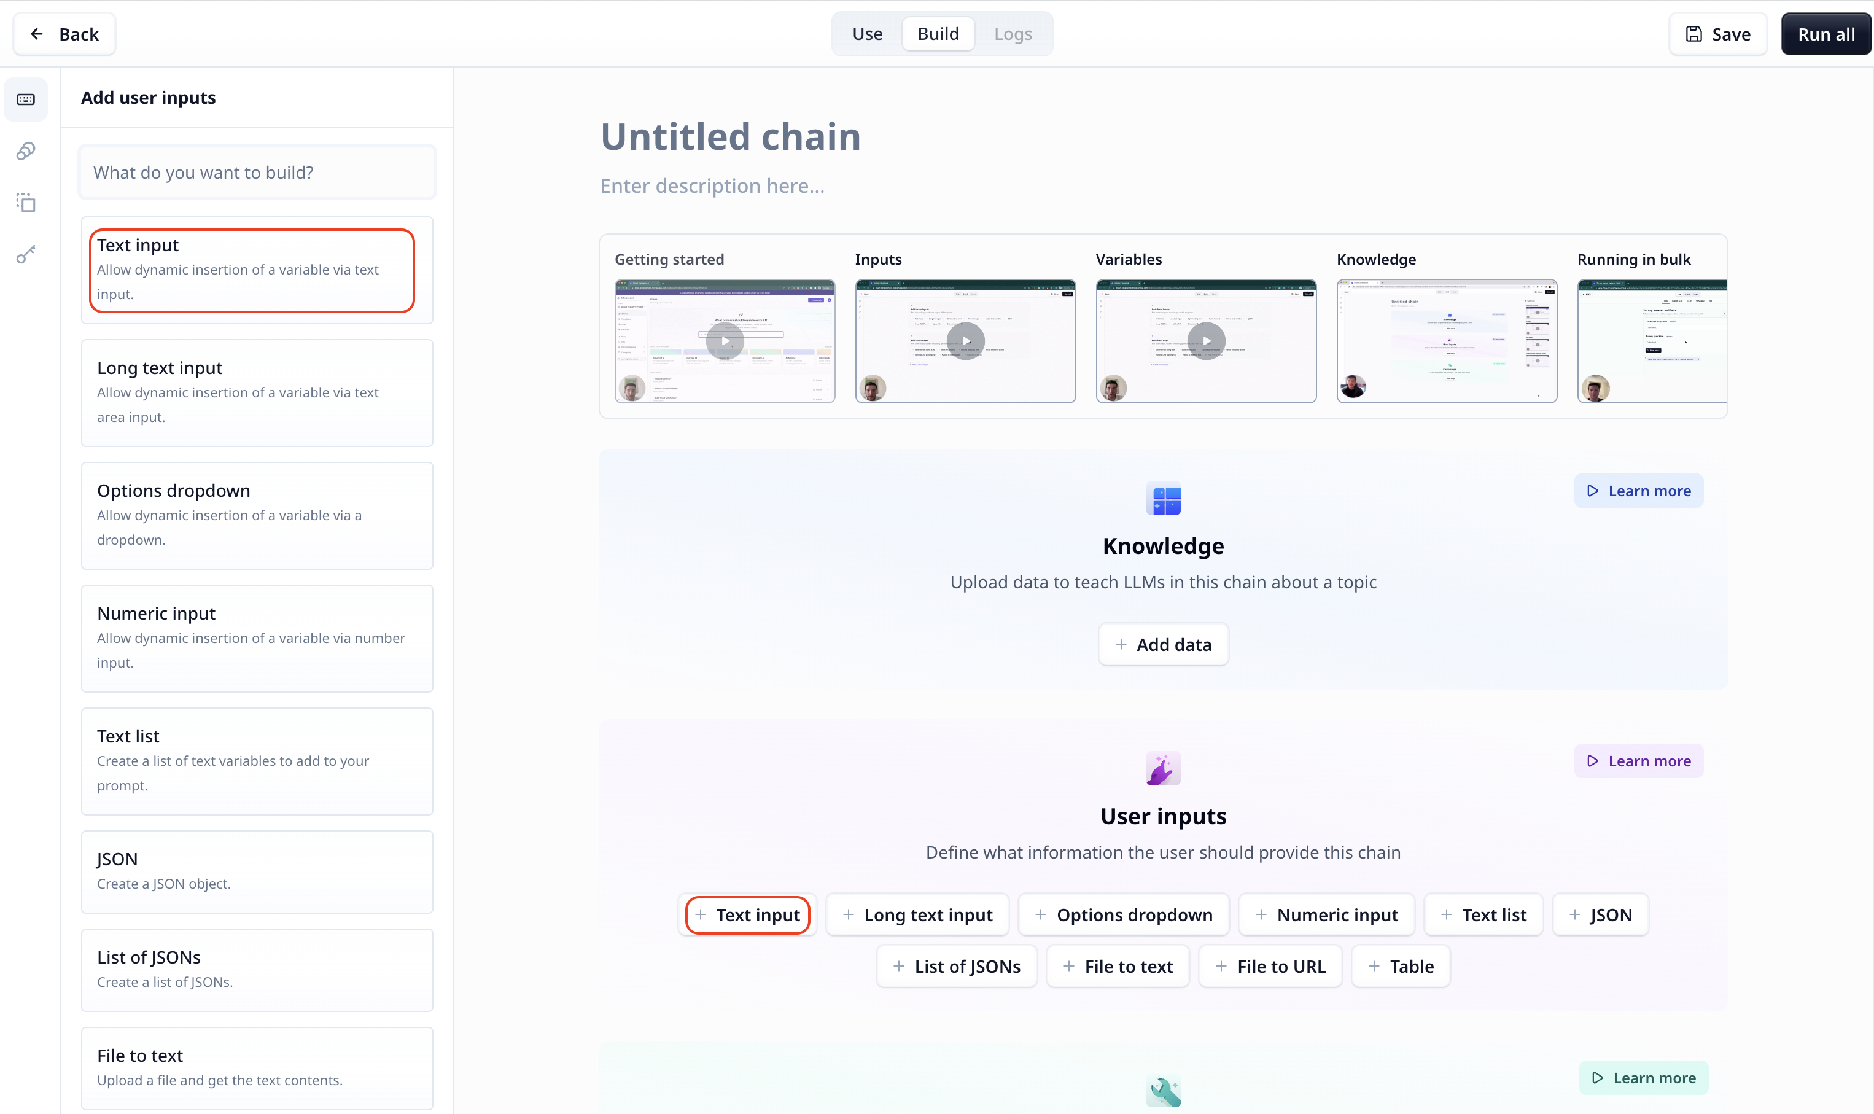The image size is (1874, 1114).
Task: Click the Untitled chain title field
Action: point(730,136)
